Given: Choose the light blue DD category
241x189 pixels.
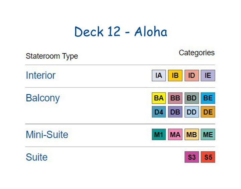Looking at the screenshot, I should click(x=192, y=112).
